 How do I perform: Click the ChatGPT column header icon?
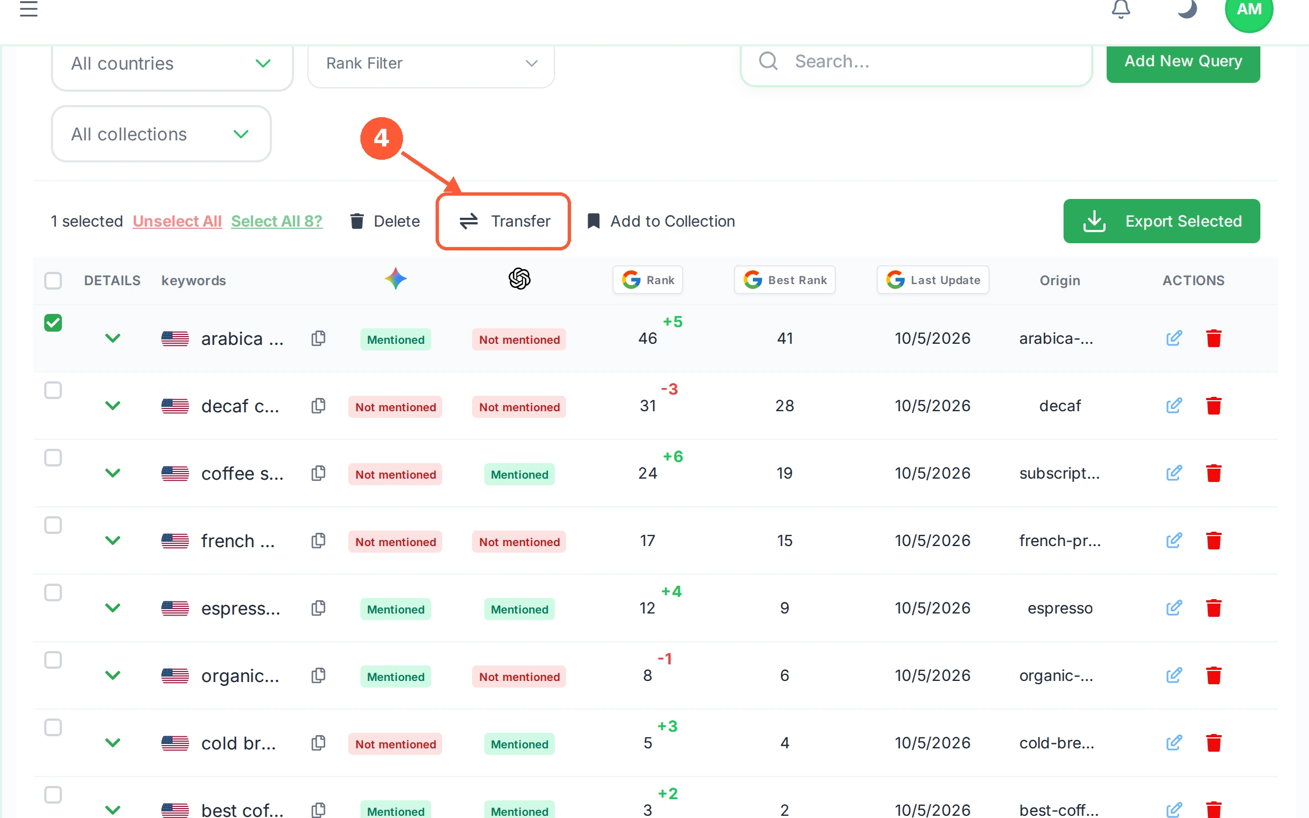[520, 279]
